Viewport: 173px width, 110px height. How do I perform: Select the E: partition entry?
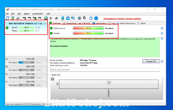click(x=26, y=76)
